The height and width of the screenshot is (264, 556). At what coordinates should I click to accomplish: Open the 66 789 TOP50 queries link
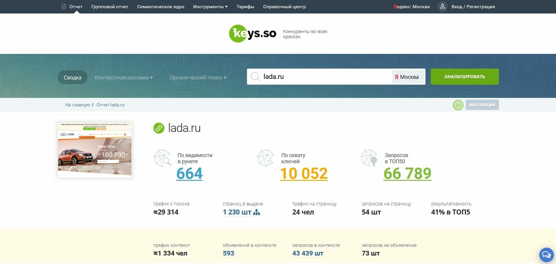pyautogui.click(x=407, y=174)
